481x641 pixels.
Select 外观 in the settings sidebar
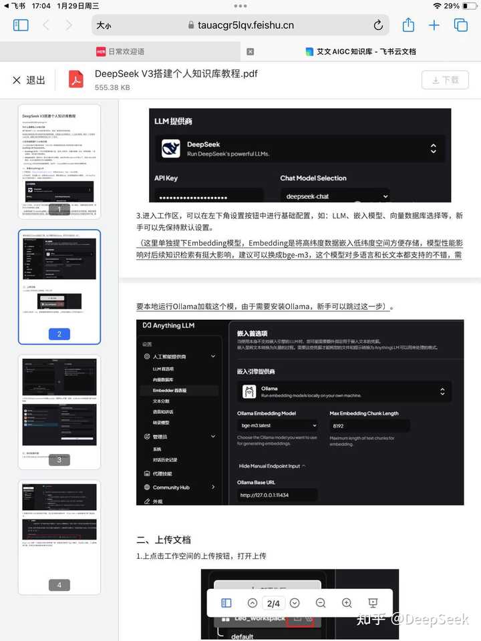pos(158,501)
